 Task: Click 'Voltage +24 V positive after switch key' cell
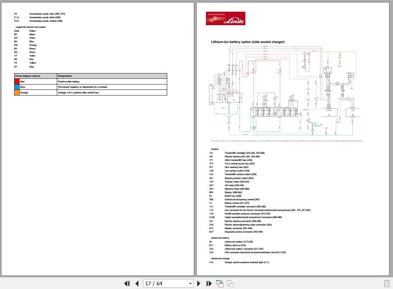tap(112, 93)
